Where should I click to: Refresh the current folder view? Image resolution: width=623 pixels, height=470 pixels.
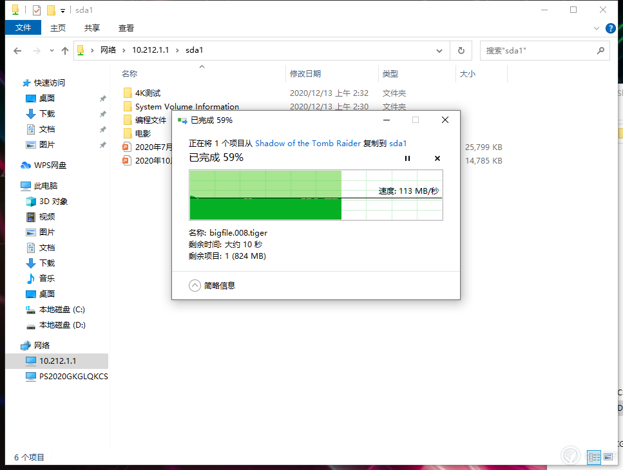click(461, 50)
